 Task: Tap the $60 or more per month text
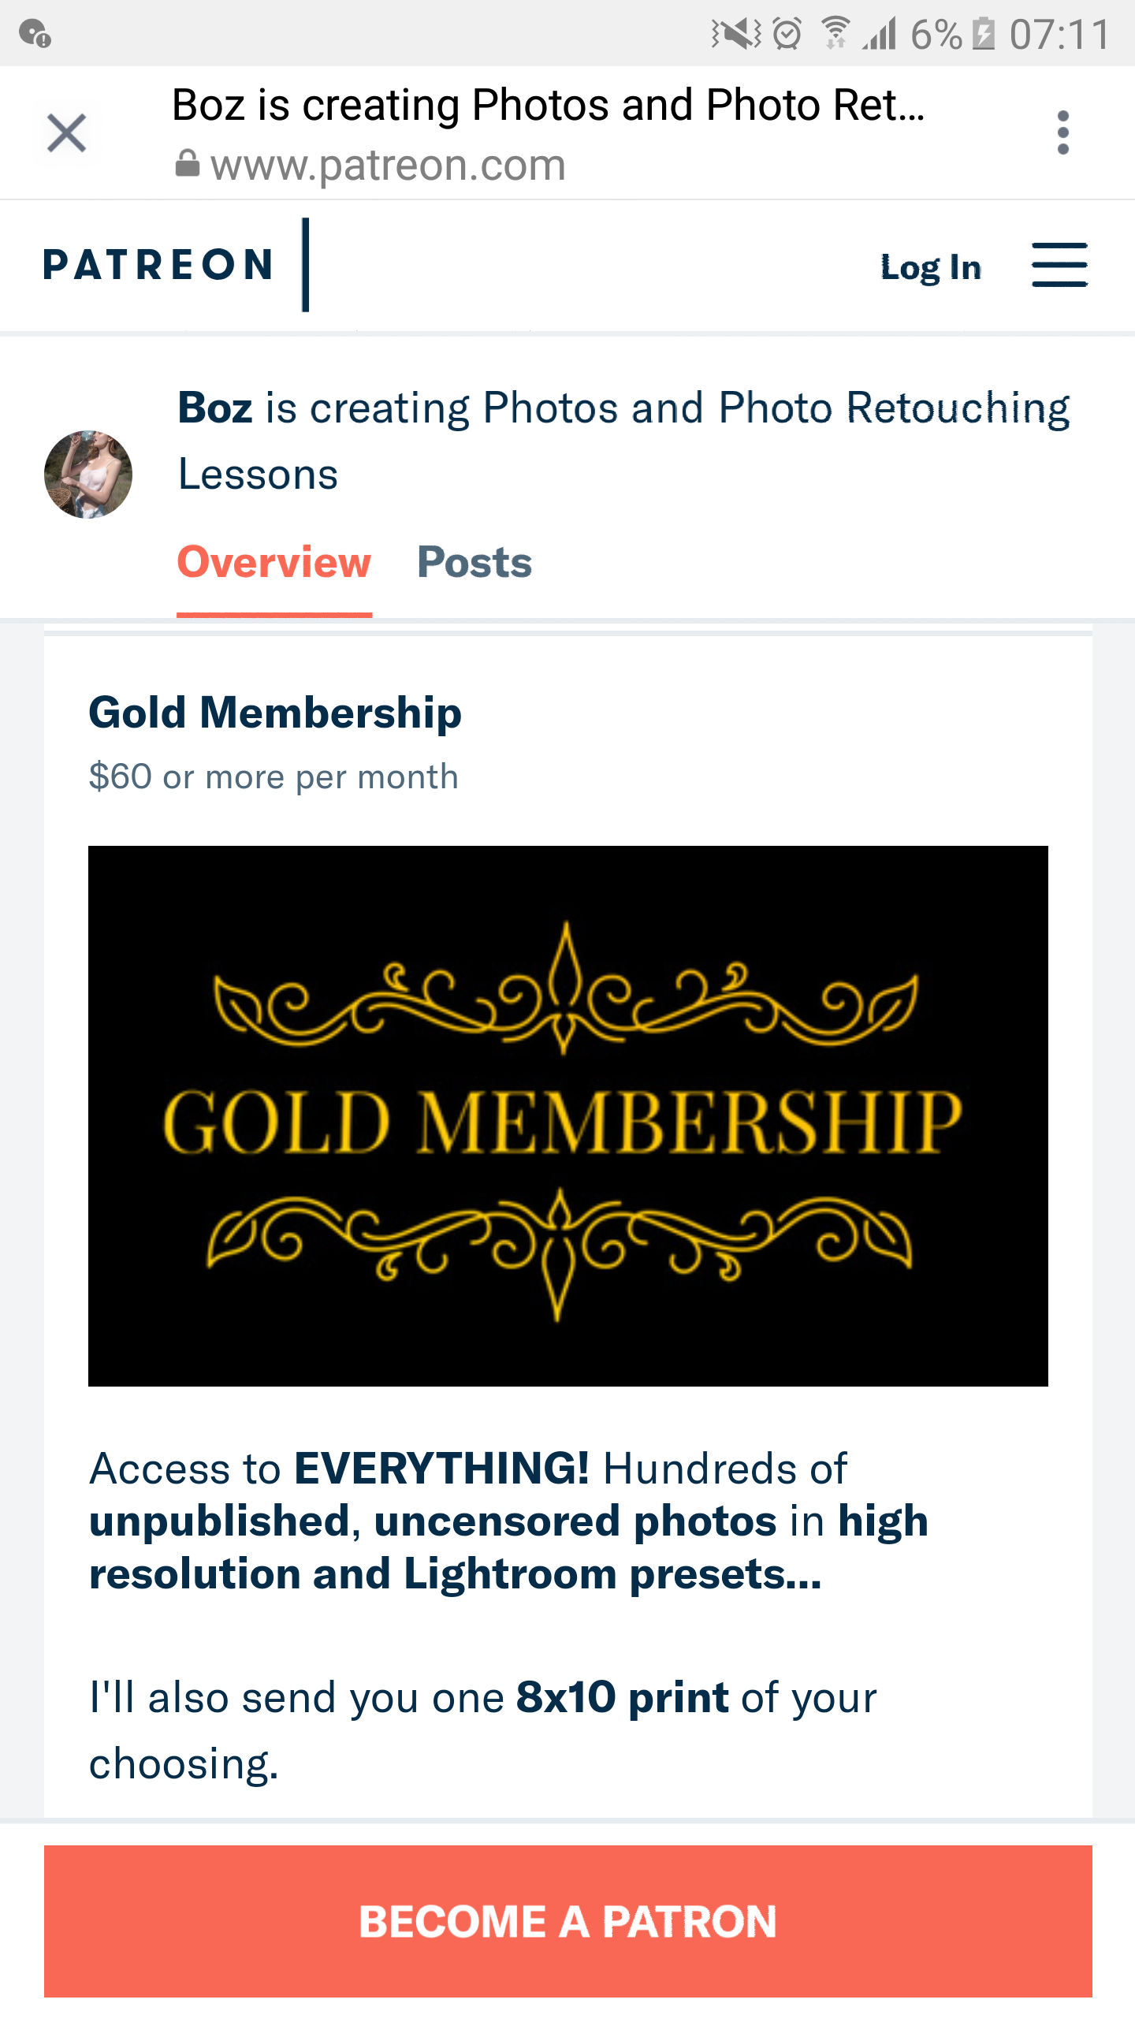[274, 777]
